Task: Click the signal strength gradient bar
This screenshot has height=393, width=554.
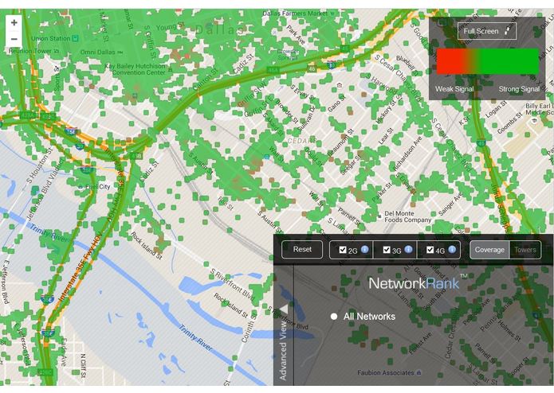Action: click(x=488, y=61)
